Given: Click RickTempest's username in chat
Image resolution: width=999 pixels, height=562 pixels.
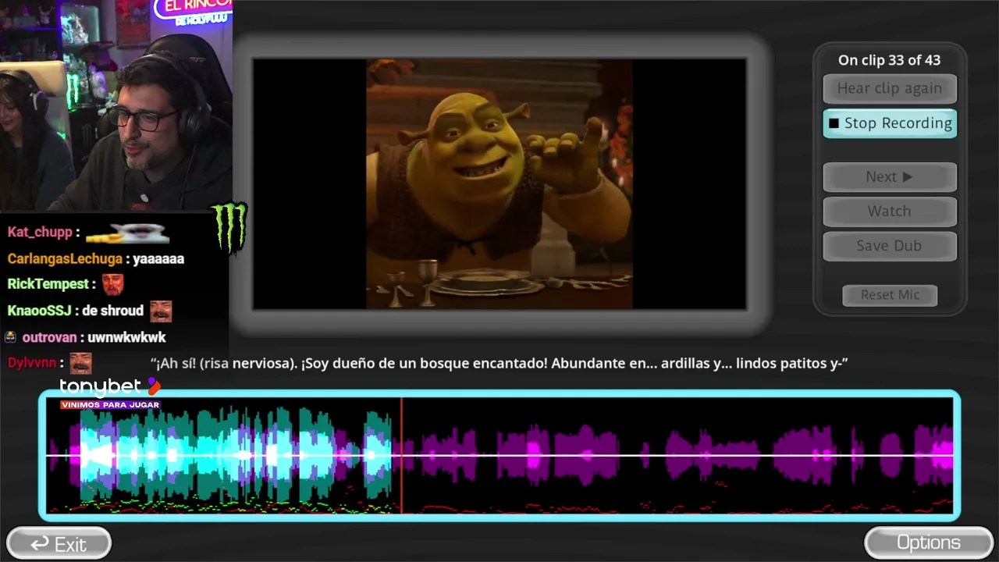Looking at the screenshot, I should (48, 284).
